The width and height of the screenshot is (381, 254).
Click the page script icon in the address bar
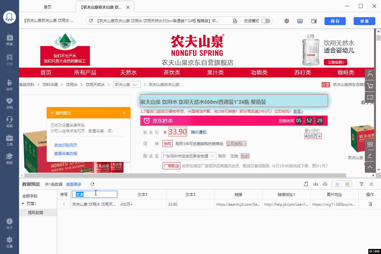pos(235,21)
